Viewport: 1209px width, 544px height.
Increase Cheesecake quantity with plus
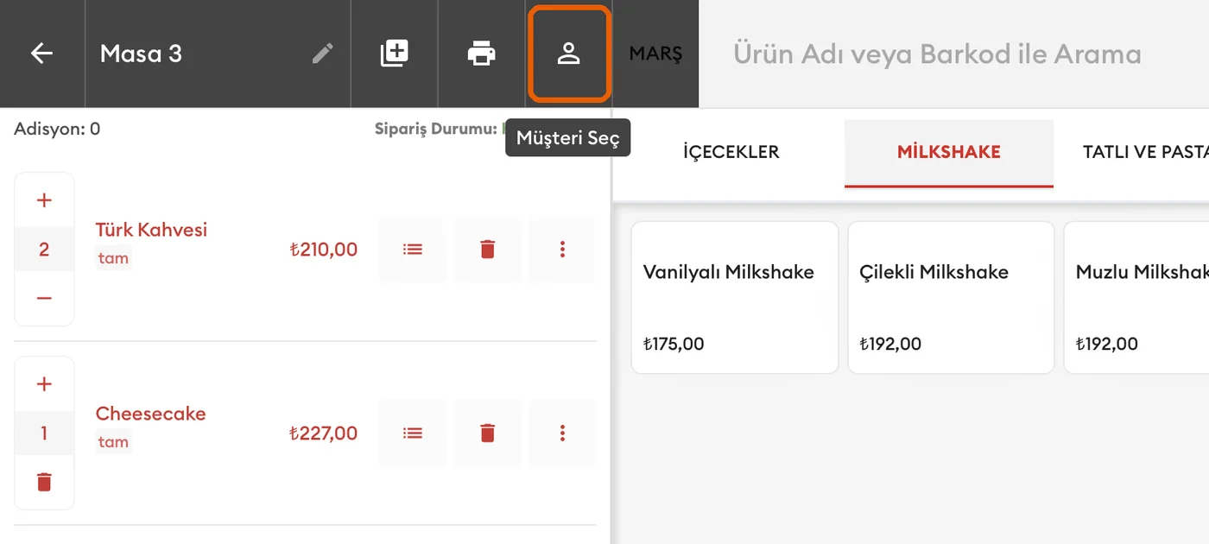click(44, 384)
